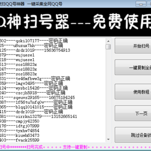151x151 pixels.
Task: Select the row 187----sos18823x
Action: pyautogui.click(x=18, y=74)
